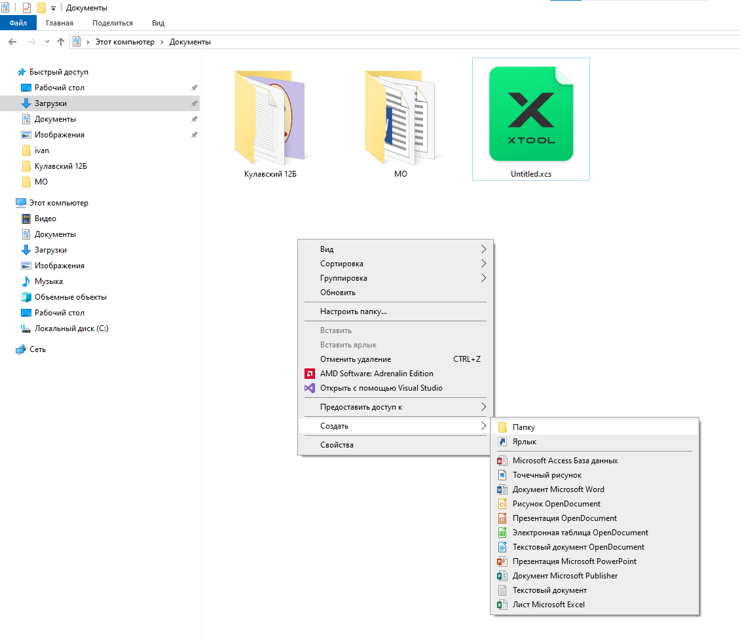Screen dimensions: 740x638
Task: Create Презентация Microsoft PowerPoint
Action: [595, 561]
